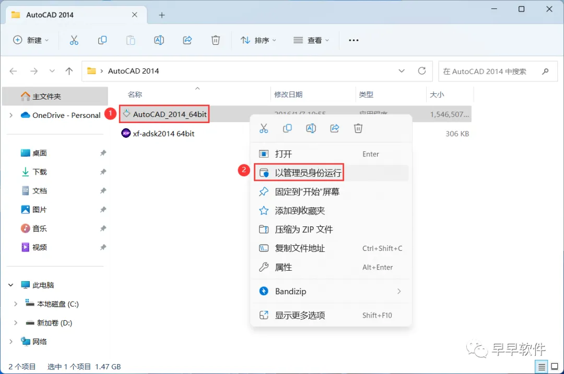Click the Paste icon in the top toolbar
564x374 pixels.
click(131, 40)
